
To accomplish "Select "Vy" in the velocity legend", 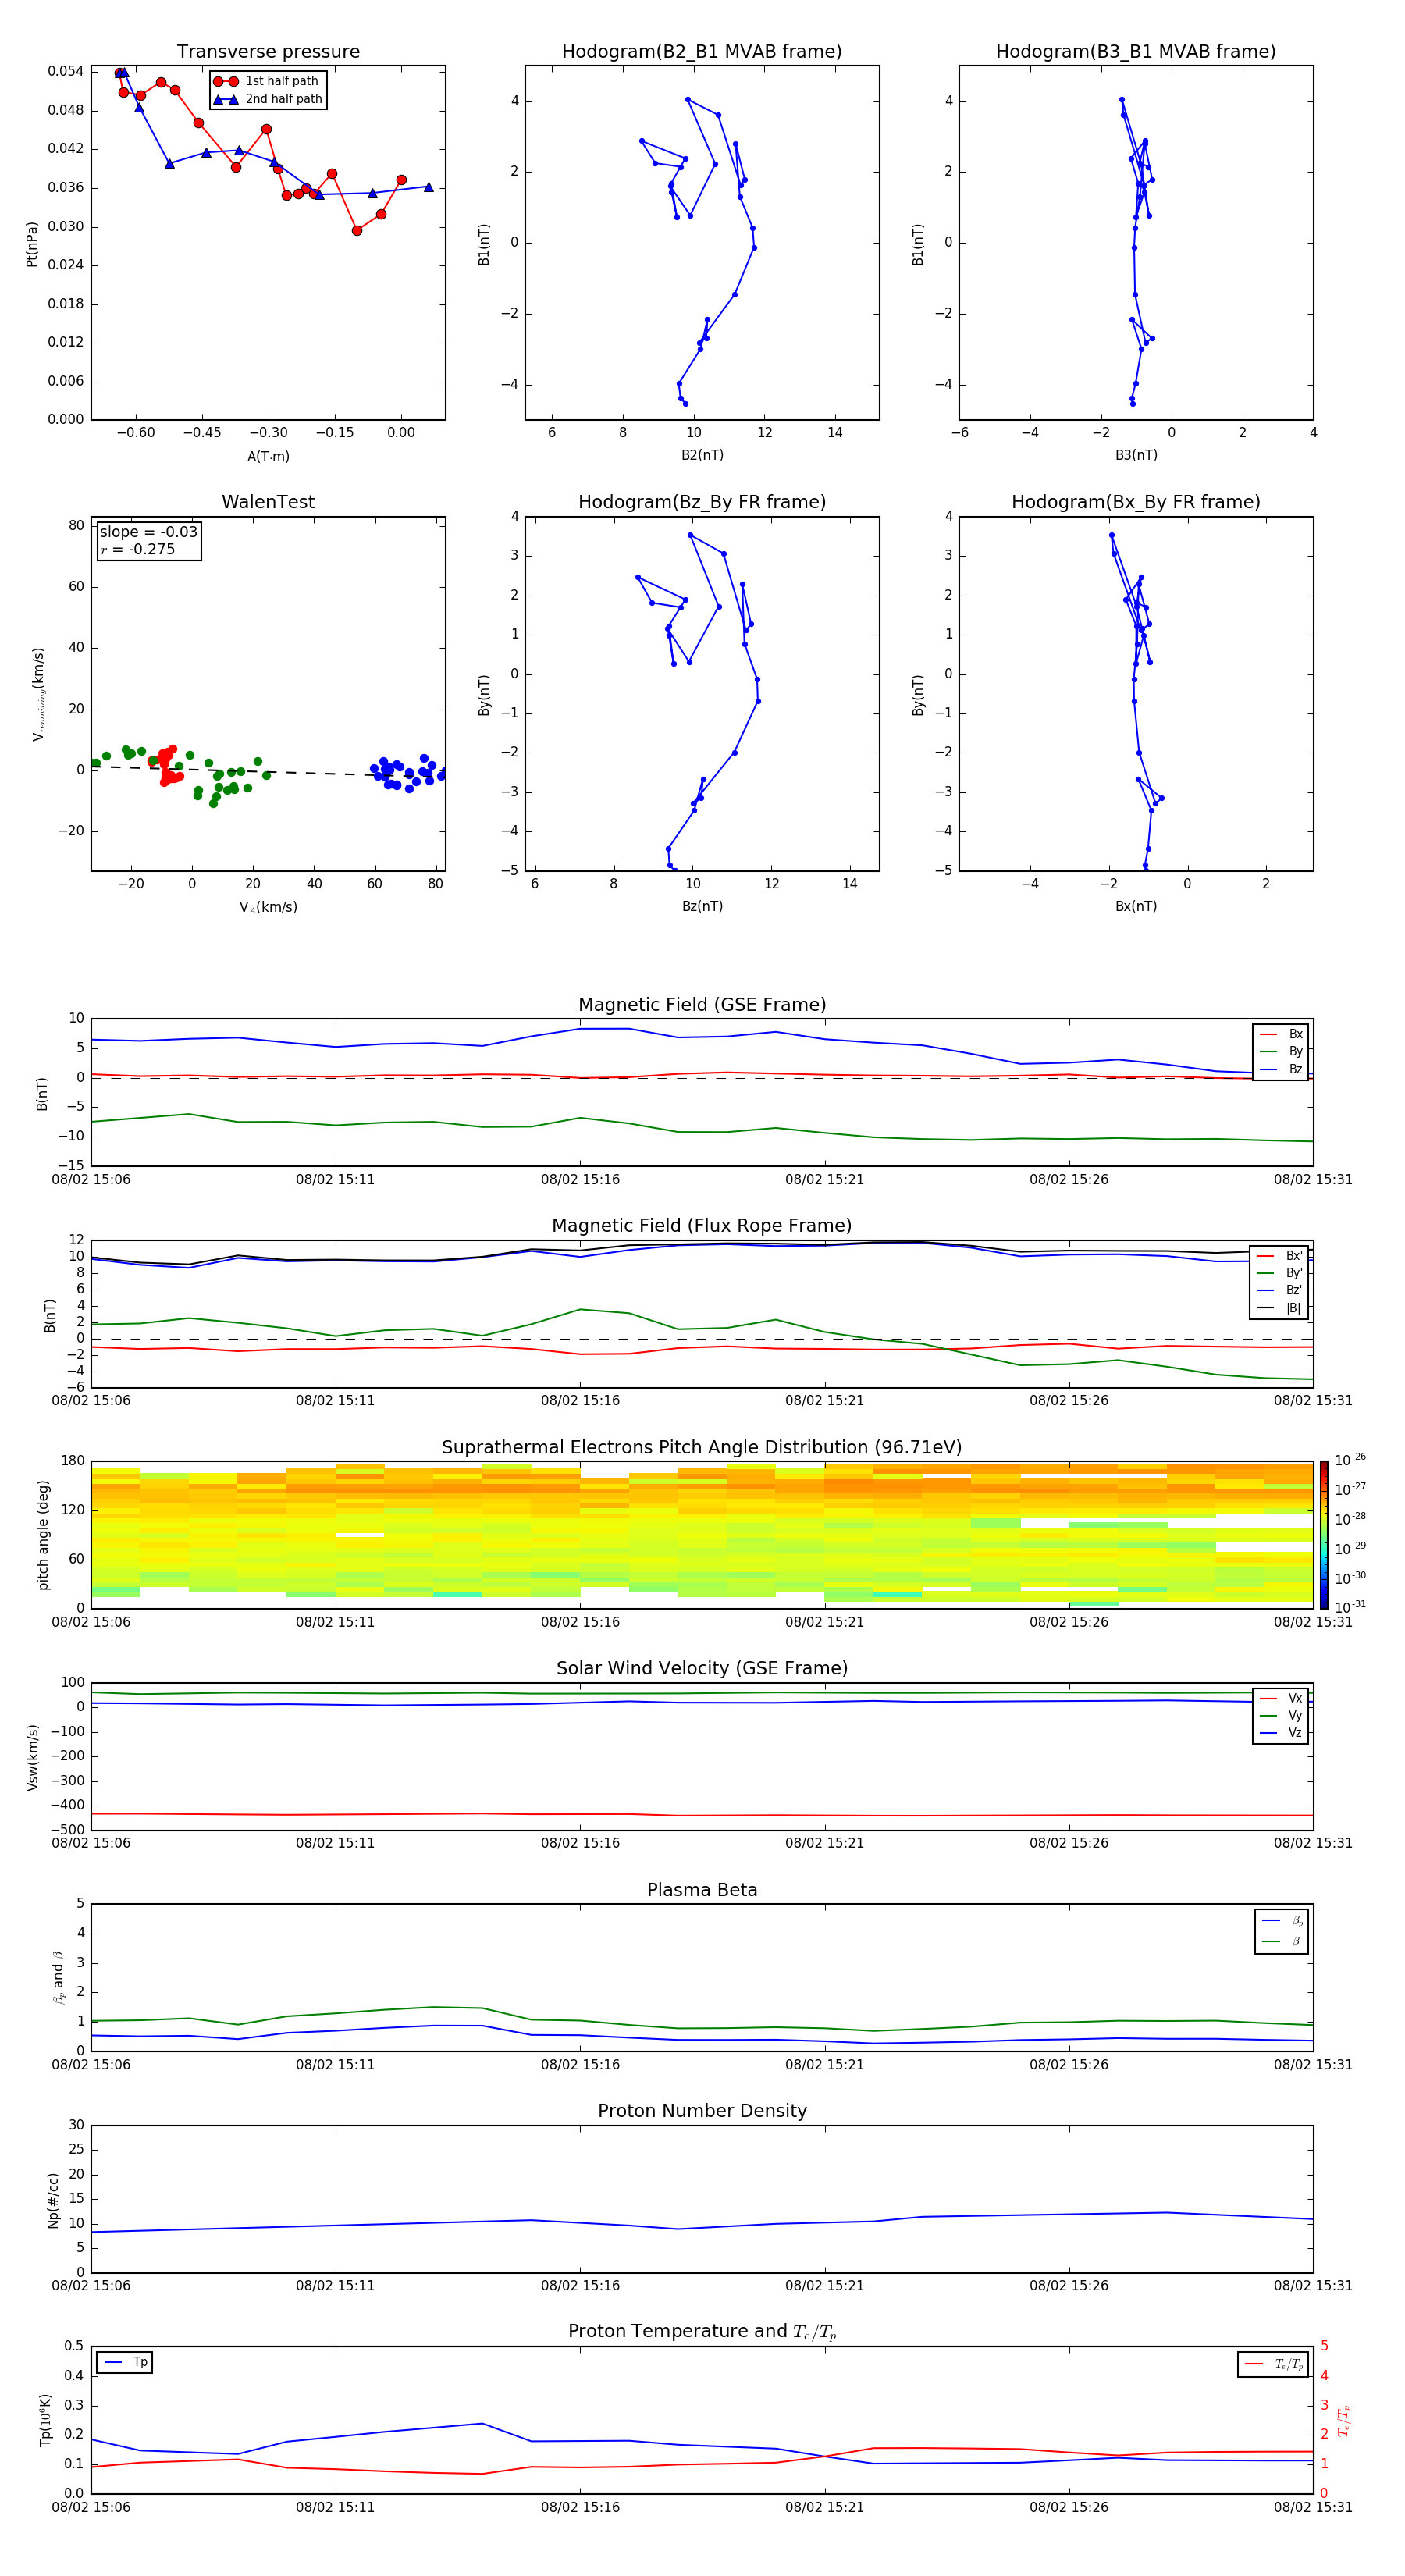I will 1281,1715.
